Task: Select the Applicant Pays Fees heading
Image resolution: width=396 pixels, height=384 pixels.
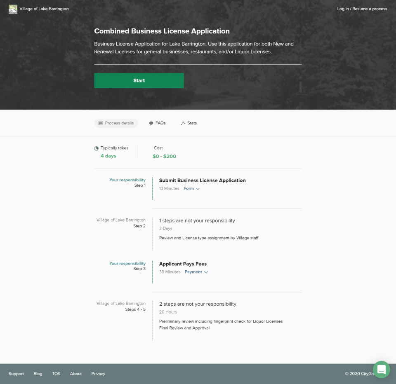Action: (183, 264)
